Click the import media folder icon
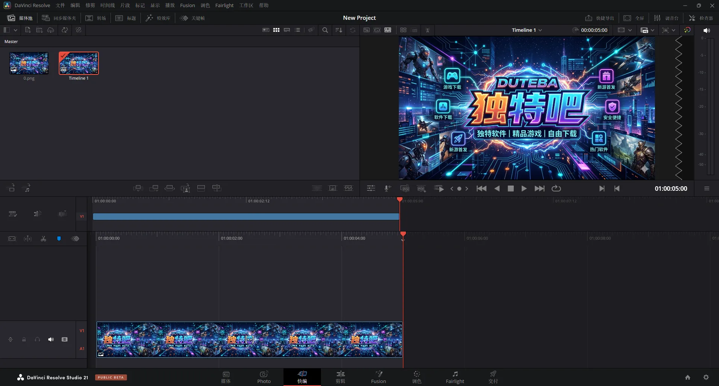 tap(39, 30)
